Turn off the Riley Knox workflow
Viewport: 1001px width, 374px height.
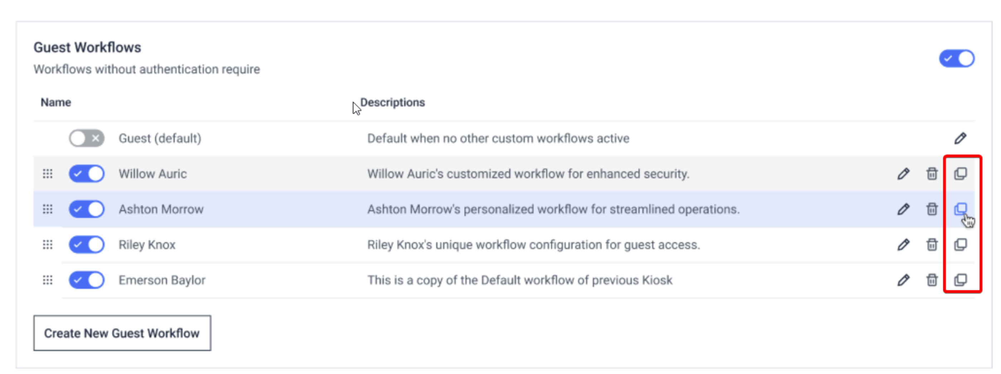click(86, 244)
